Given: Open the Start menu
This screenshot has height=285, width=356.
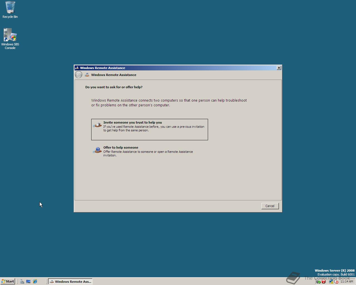Looking at the screenshot, I should (8, 281).
